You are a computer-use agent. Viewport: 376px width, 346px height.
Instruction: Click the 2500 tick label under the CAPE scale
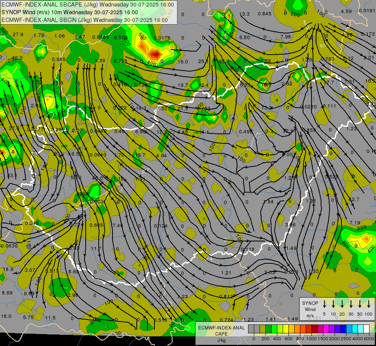click(x=346, y=339)
